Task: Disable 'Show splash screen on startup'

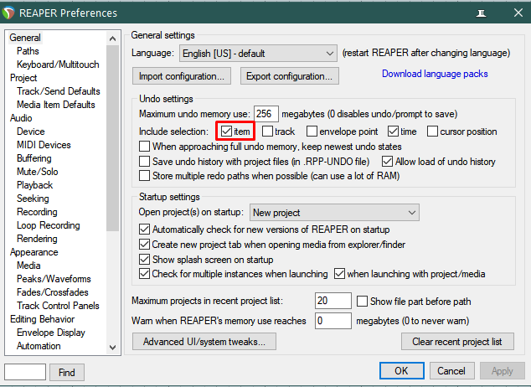Action: pos(145,260)
